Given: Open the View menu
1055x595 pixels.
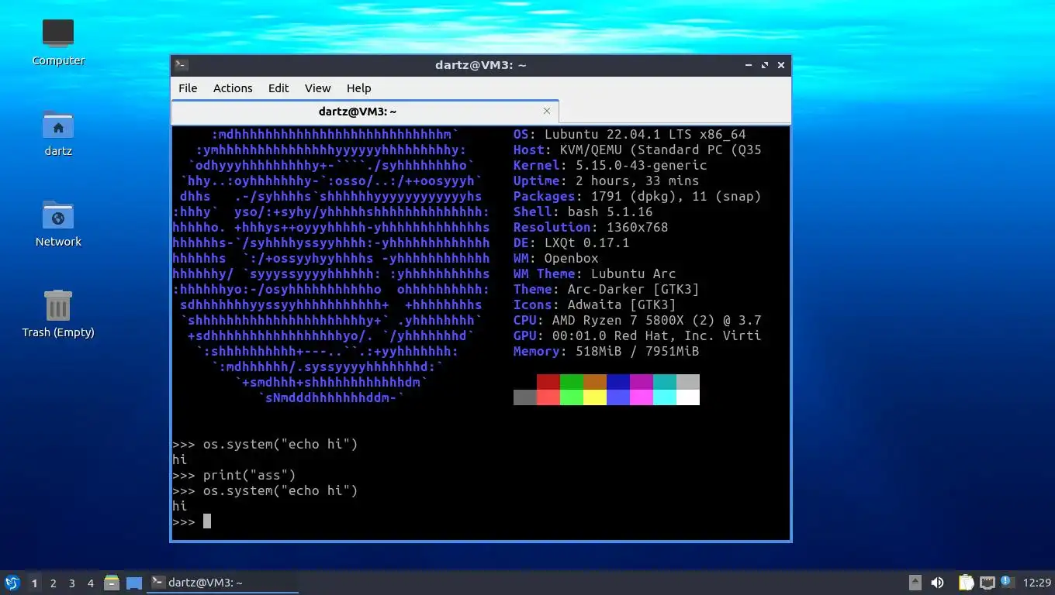Looking at the screenshot, I should coord(317,88).
